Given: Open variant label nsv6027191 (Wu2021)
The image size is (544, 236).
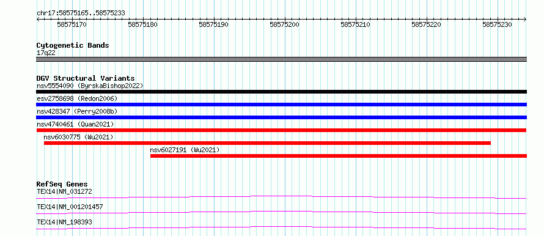Looking at the screenshot, I should tap(185, 150).
